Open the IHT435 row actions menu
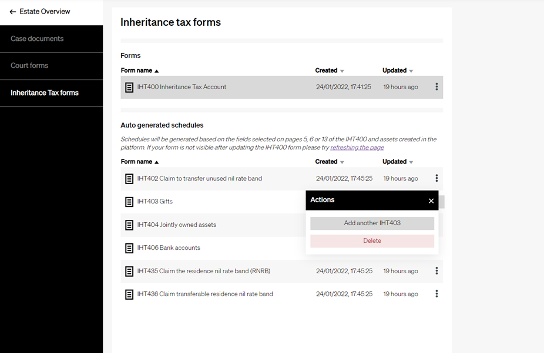Screen dimensions: 544x353 436,271
